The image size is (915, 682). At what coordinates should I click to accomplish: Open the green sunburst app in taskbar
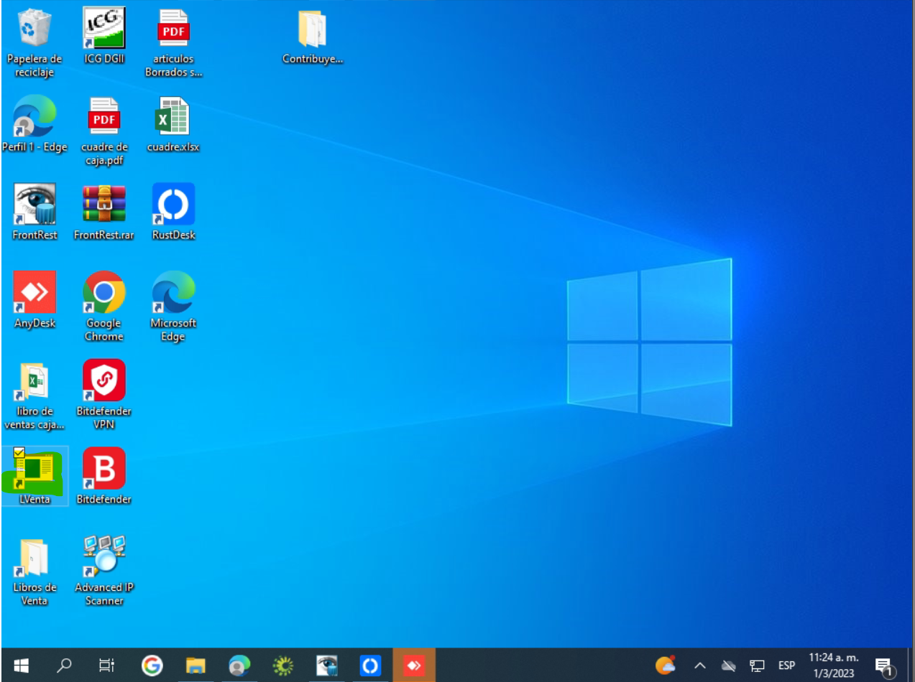283,666
